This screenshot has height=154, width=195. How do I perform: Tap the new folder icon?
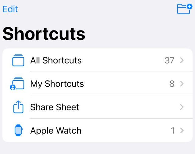pos(184,9)
